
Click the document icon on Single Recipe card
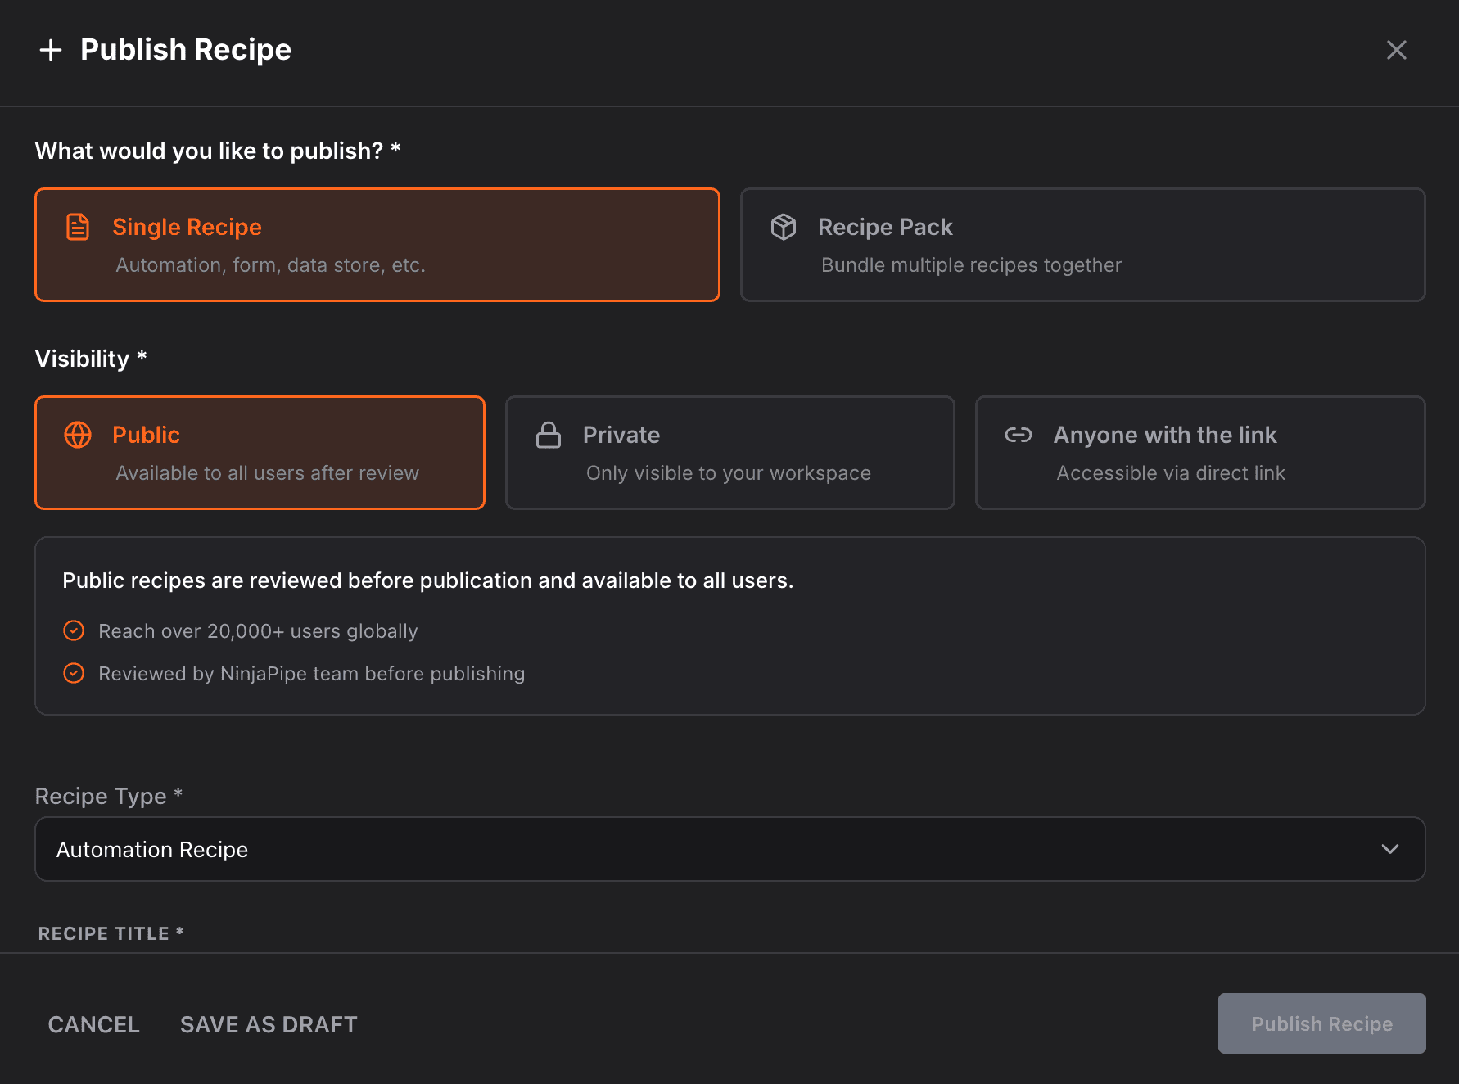pos(78,227)
